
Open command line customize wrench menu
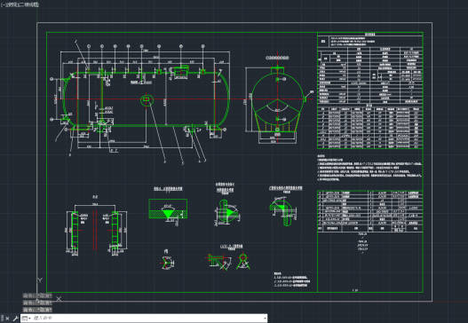click(15, 319)
